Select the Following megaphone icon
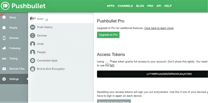208x103 pixels. 4,48
